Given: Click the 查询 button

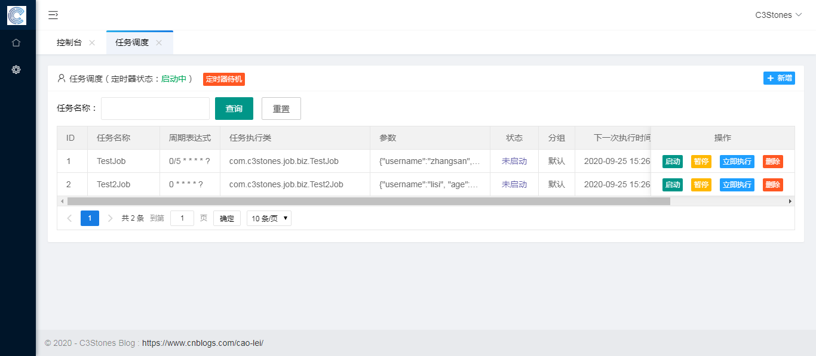Looking at the screenshot, I should pos(234,109).
